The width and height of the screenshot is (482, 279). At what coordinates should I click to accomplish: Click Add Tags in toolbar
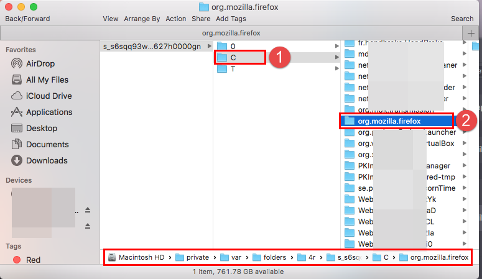pos(231,19)
